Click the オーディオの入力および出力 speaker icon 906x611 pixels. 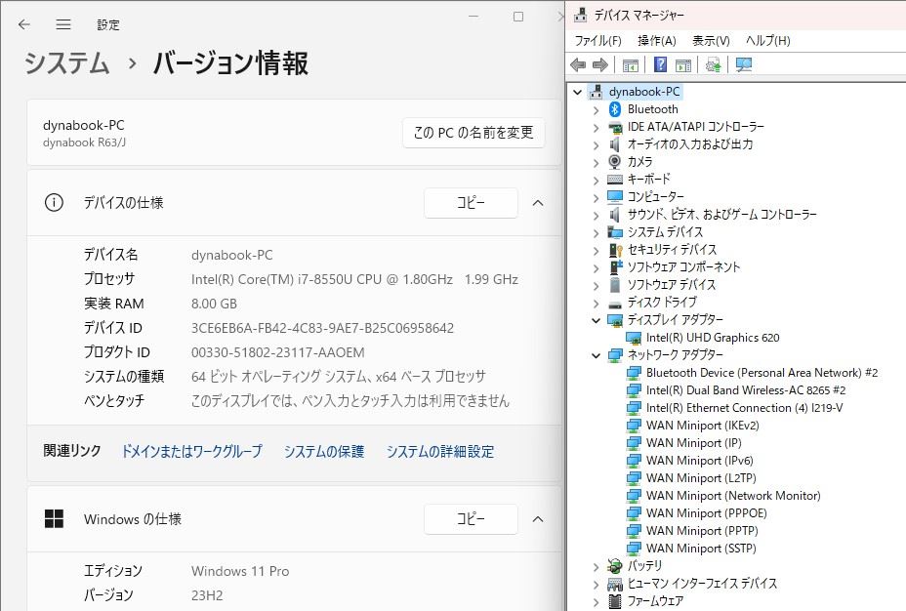click(615, 144)
